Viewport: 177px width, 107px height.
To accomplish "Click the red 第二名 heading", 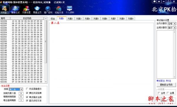I will pyautogui.click(x=55, y=23).
